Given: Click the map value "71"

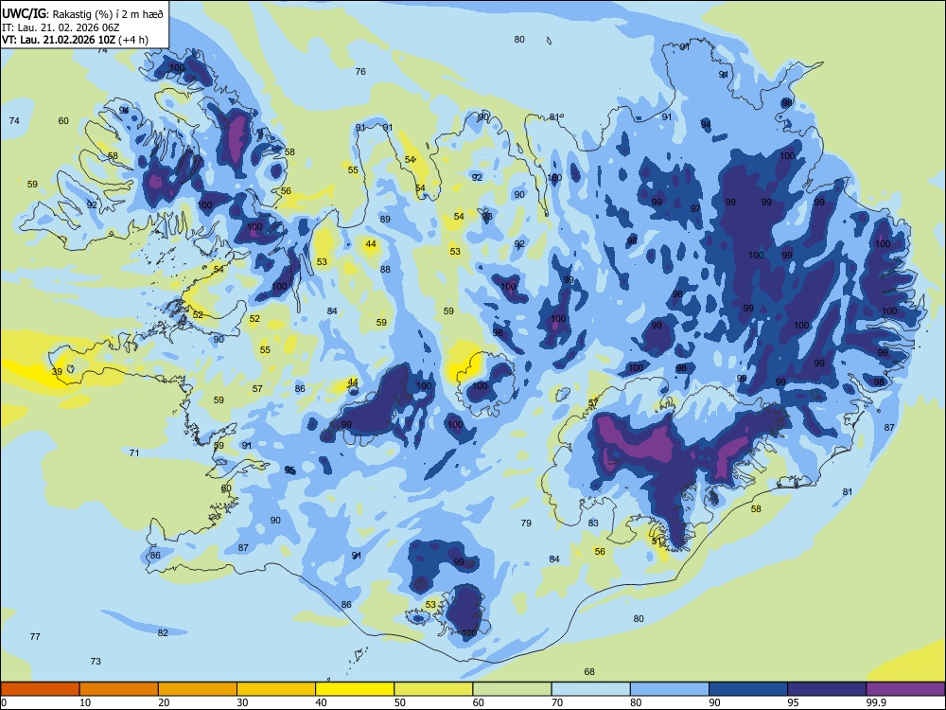Looking at the screenshot, I should point(134,453).
